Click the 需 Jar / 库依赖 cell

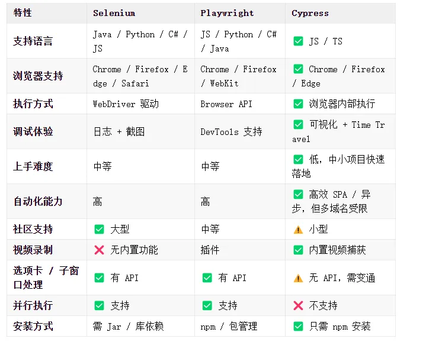point(128,326)
